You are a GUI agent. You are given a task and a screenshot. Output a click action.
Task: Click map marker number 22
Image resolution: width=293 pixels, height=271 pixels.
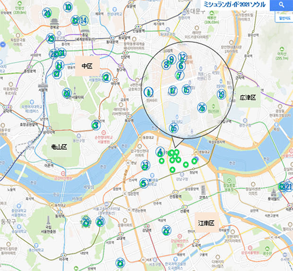[x=166, y=231]
